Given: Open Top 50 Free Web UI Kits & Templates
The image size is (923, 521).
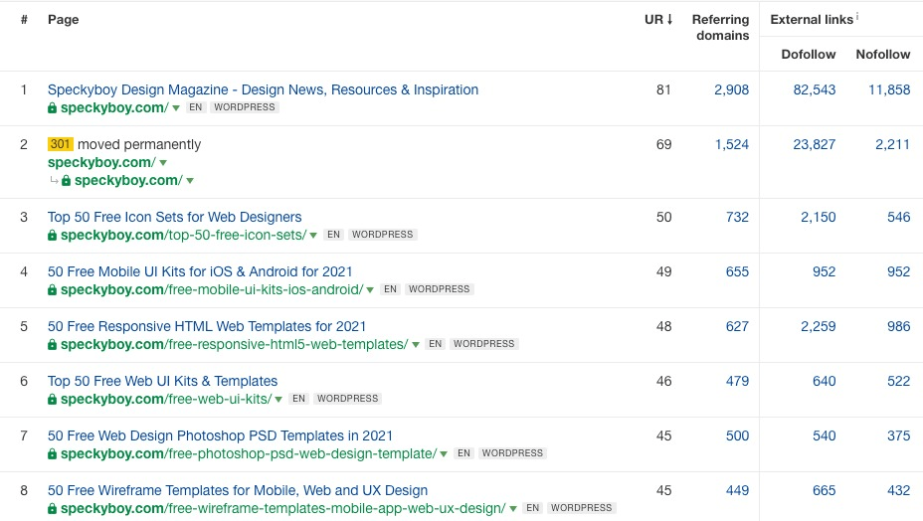Looking at the screenshot, I should (x=162, y=381).
